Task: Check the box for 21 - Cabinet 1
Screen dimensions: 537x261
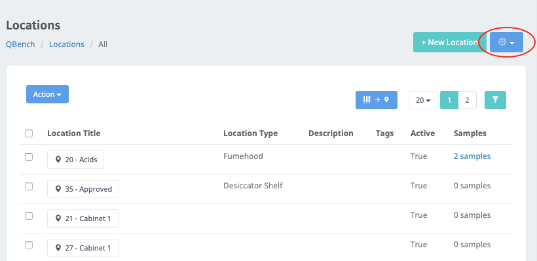Action: click(29, 216)
